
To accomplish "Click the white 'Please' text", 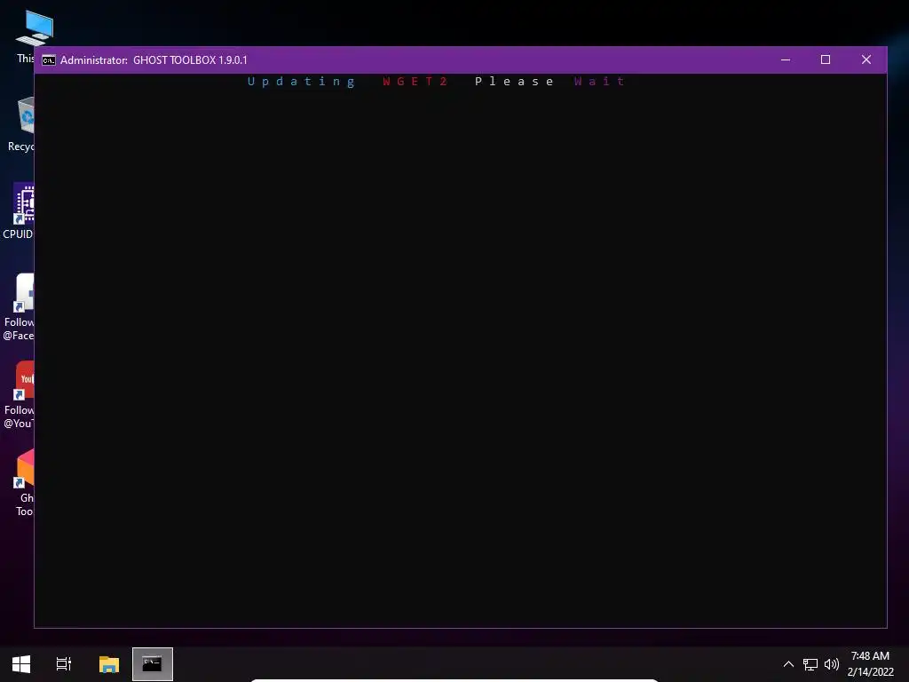I will tap(514, 82).
